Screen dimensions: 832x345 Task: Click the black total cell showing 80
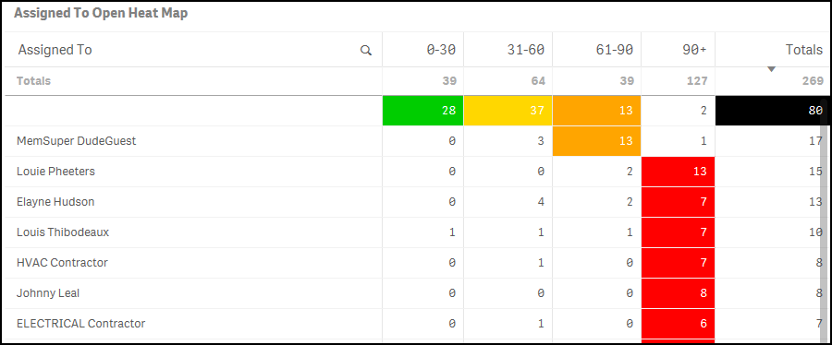click(768, 111)
